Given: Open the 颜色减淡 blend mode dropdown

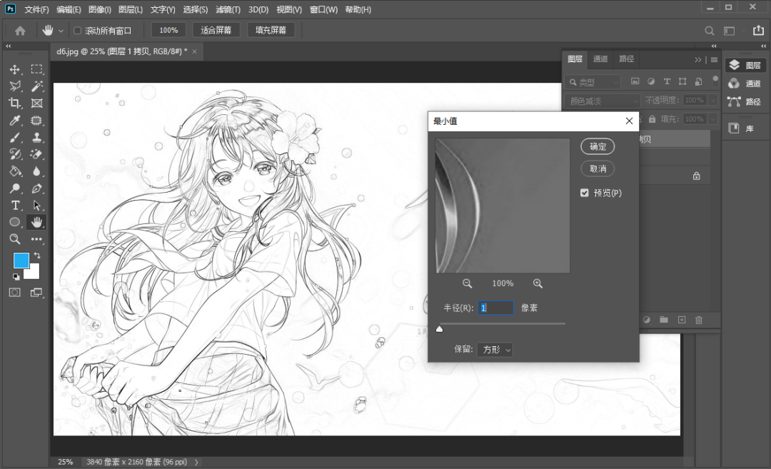Looking at the screenshot, I should tap(603, 101).
